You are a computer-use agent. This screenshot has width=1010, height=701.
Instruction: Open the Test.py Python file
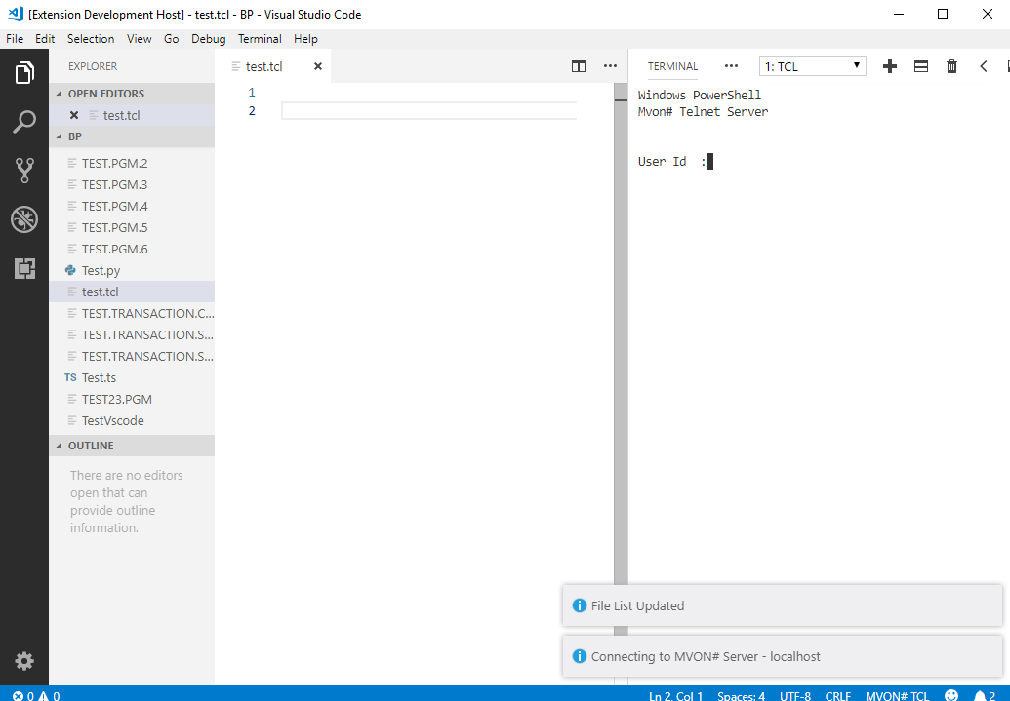coord(132,270)
